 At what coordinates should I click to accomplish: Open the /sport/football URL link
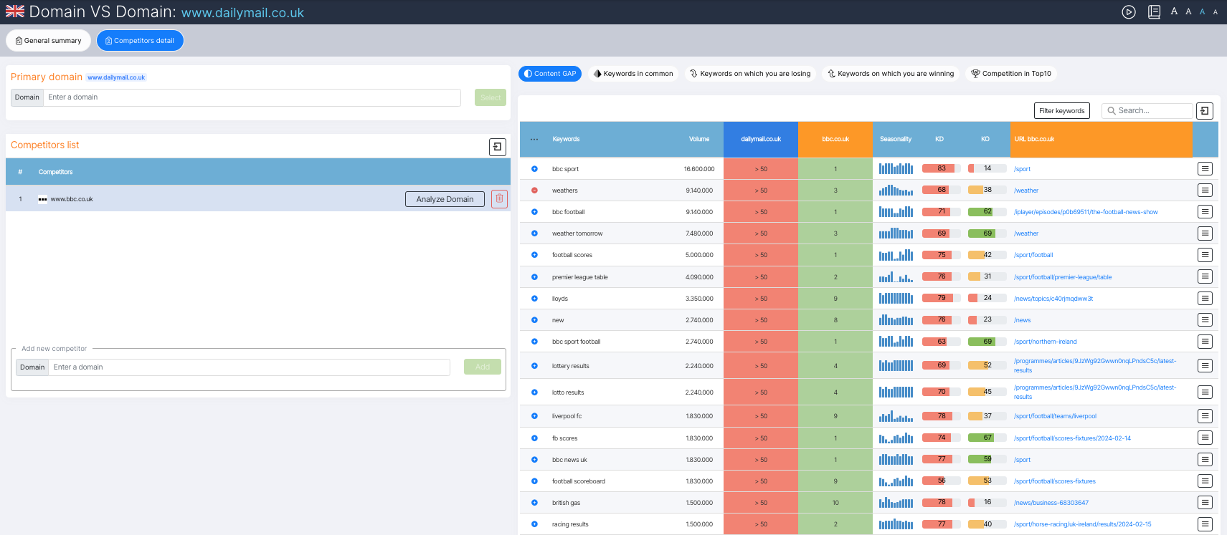click(x=1033, y=255)
